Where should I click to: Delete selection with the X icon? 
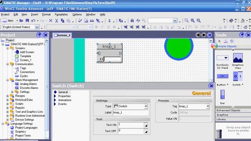(51, 20)
